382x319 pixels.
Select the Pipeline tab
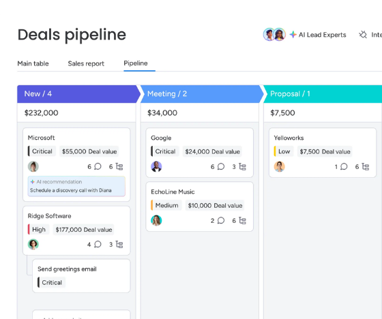tap(136, 63)
